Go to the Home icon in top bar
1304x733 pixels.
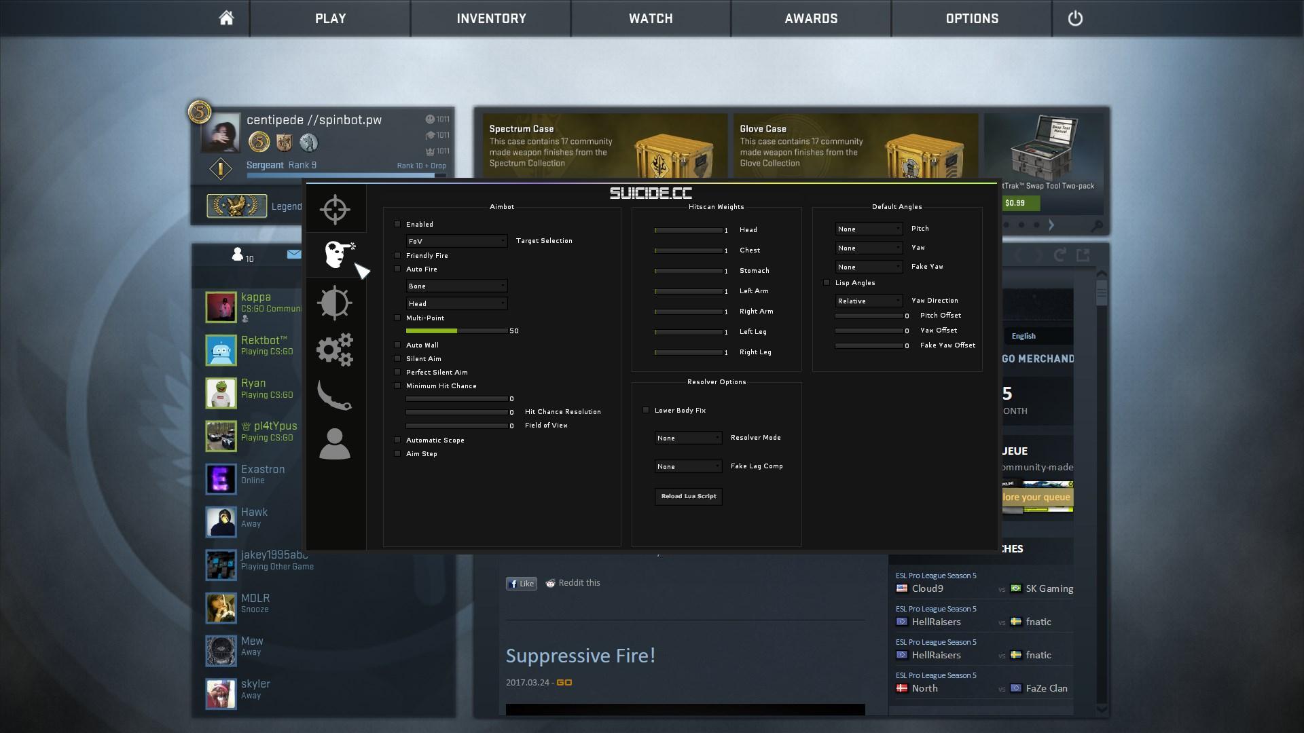pos(226,18)
